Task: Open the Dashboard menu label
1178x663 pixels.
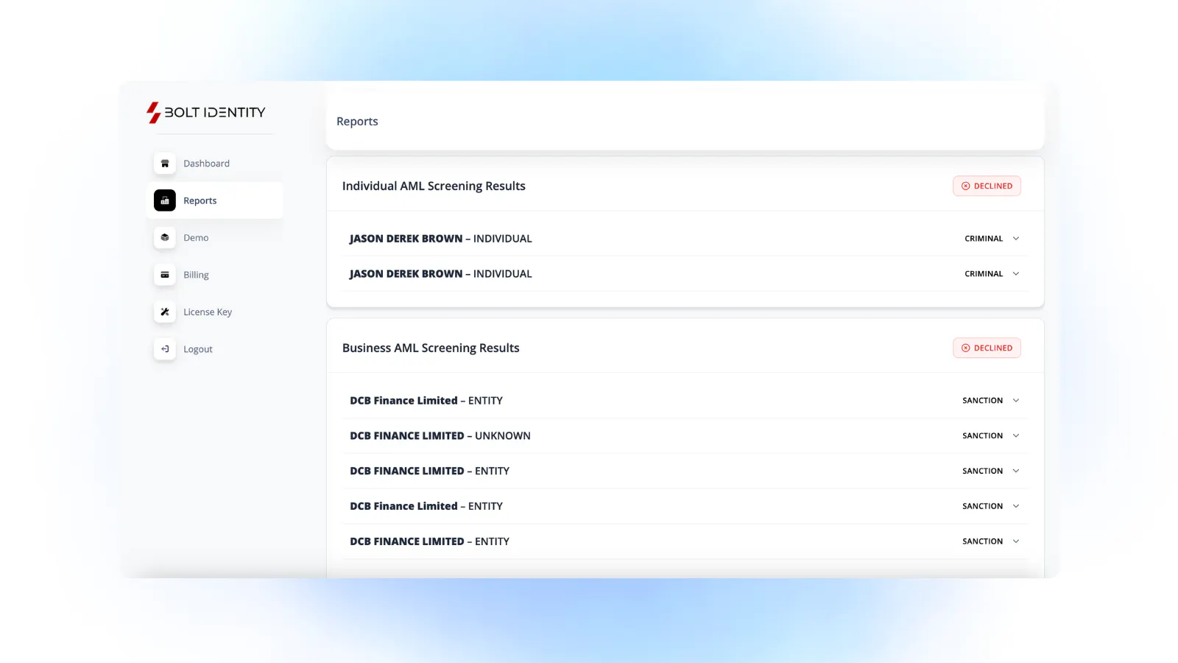Action: click(x=206, y=164)
